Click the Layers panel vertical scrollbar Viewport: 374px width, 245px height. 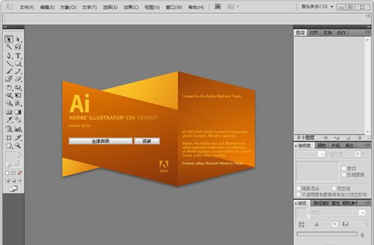point(368,86)
